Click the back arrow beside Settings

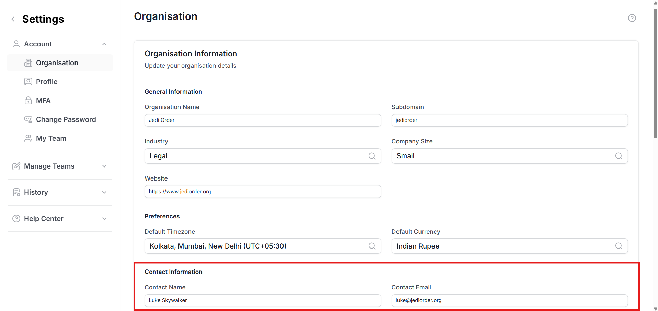tap(13, 19)
